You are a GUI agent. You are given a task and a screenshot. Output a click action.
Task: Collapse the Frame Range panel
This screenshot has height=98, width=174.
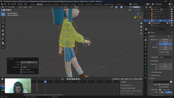coord(149,61)
